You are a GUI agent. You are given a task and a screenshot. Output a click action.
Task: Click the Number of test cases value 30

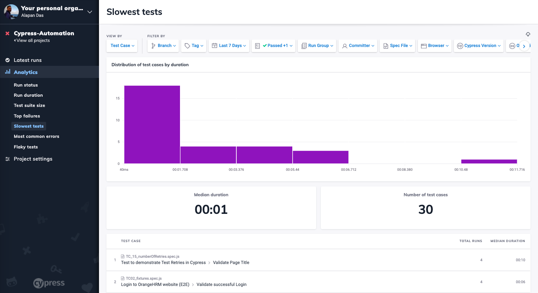pos(426,210)
